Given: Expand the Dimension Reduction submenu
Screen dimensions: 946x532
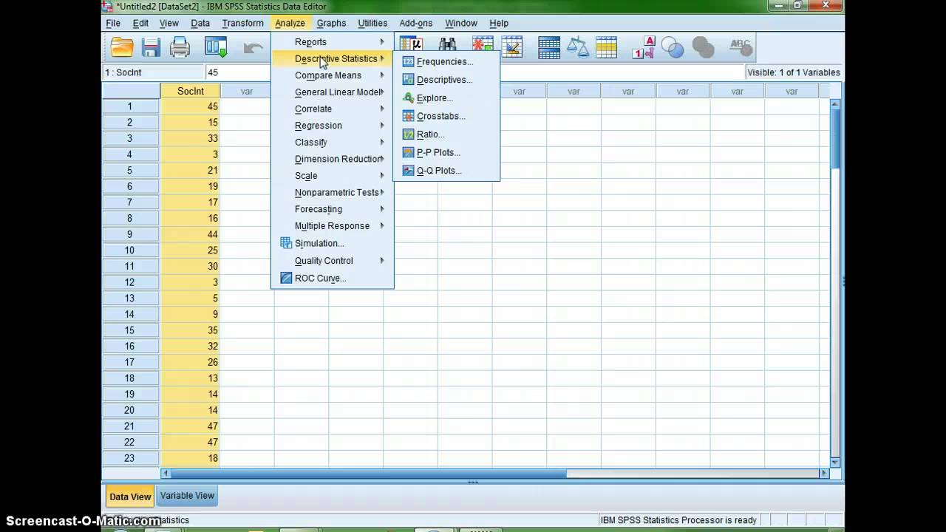Looking at the screenshot, I should pos(333,159).
